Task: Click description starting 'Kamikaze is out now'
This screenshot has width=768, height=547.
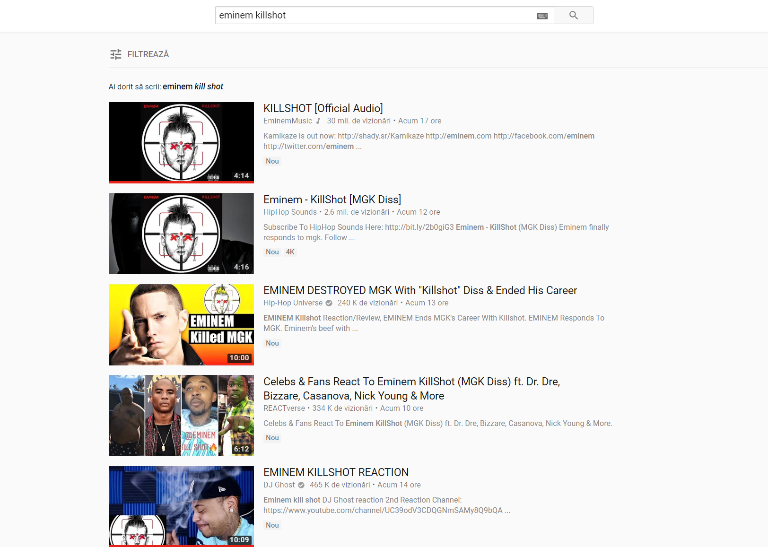Action: click(429, 141)
